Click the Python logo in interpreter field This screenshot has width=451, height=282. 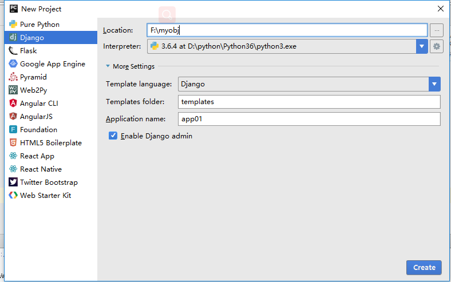(x=155, y=46)
